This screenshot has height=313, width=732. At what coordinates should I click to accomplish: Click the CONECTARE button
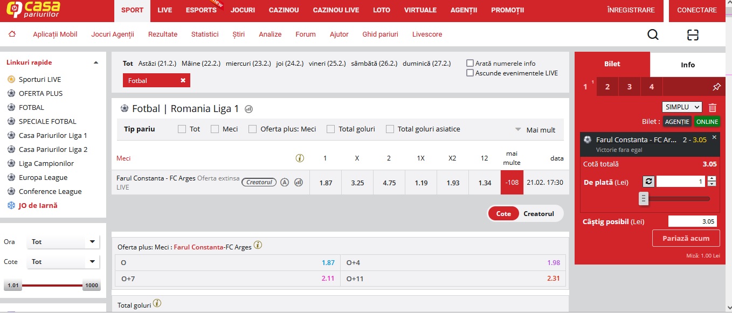697,10
